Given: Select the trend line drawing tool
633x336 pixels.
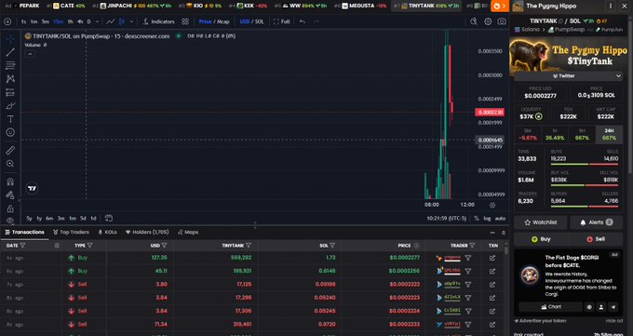Looking at the screenshot, I should [10, 52].
